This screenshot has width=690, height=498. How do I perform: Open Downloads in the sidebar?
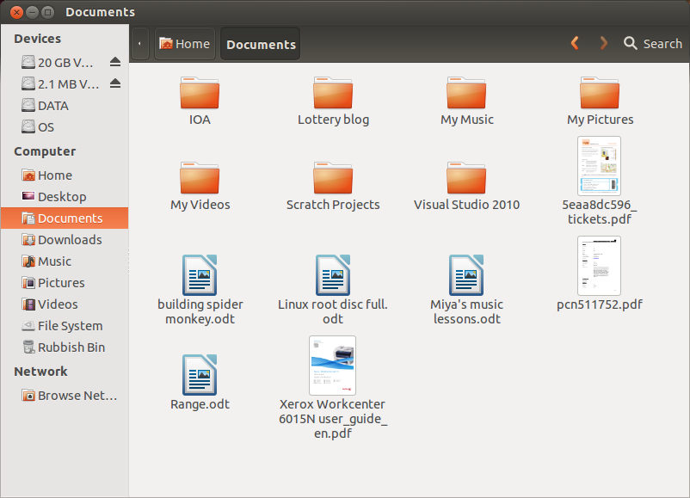click(x=69, y=240)
